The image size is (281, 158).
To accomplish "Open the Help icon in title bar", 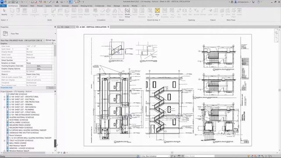I will (x=259, y=2).
